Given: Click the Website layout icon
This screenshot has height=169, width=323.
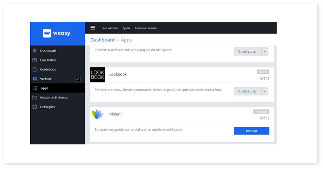Looking at the screenshot, I should (35, 78).
